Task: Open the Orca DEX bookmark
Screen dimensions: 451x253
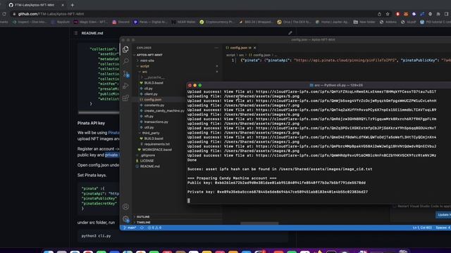Action: (295, 22)
